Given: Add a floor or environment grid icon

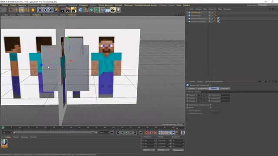Looking at the screenshot, I should point(108,10).
